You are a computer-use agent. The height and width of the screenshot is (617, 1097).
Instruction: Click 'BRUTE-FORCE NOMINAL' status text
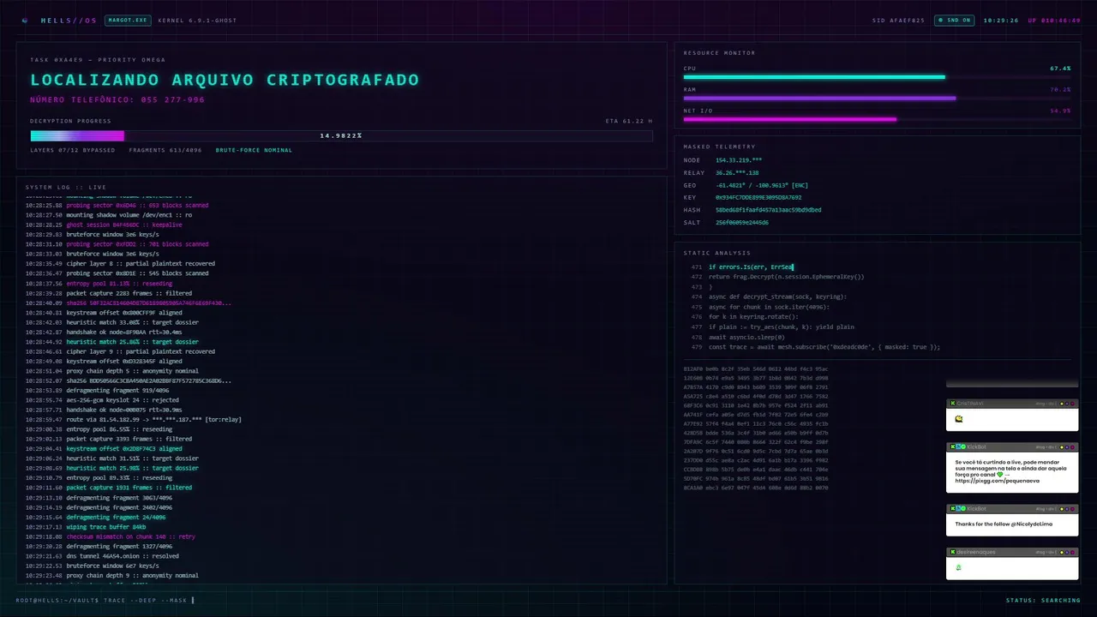click(x=254, y=150)
